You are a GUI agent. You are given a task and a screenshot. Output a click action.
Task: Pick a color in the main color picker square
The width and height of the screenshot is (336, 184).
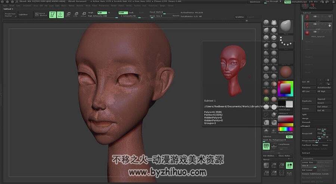[x=286, y=88]
